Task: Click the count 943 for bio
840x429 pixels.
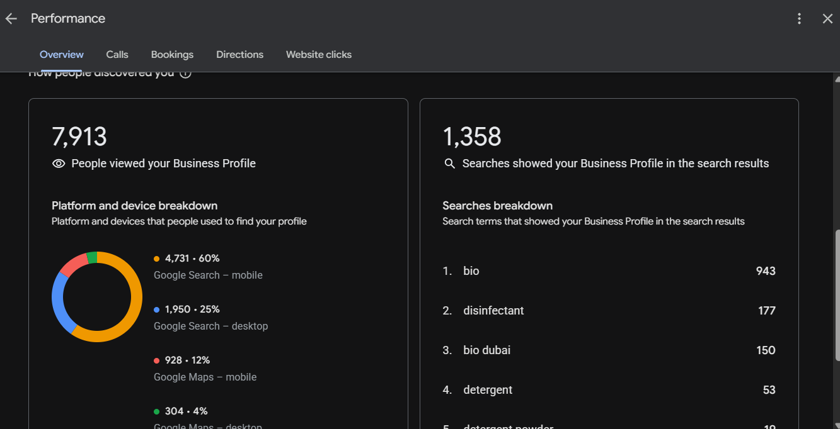Action: [x=766, y=271]
